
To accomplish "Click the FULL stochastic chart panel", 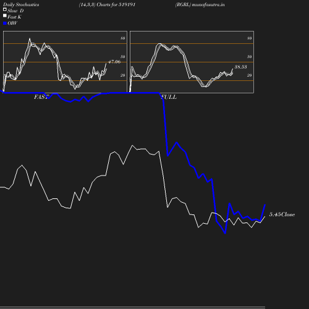I will pos(192,62).
